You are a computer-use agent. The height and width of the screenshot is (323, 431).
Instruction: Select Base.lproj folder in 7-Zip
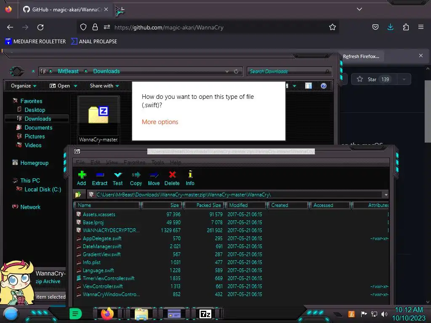(x=93, y=222)
